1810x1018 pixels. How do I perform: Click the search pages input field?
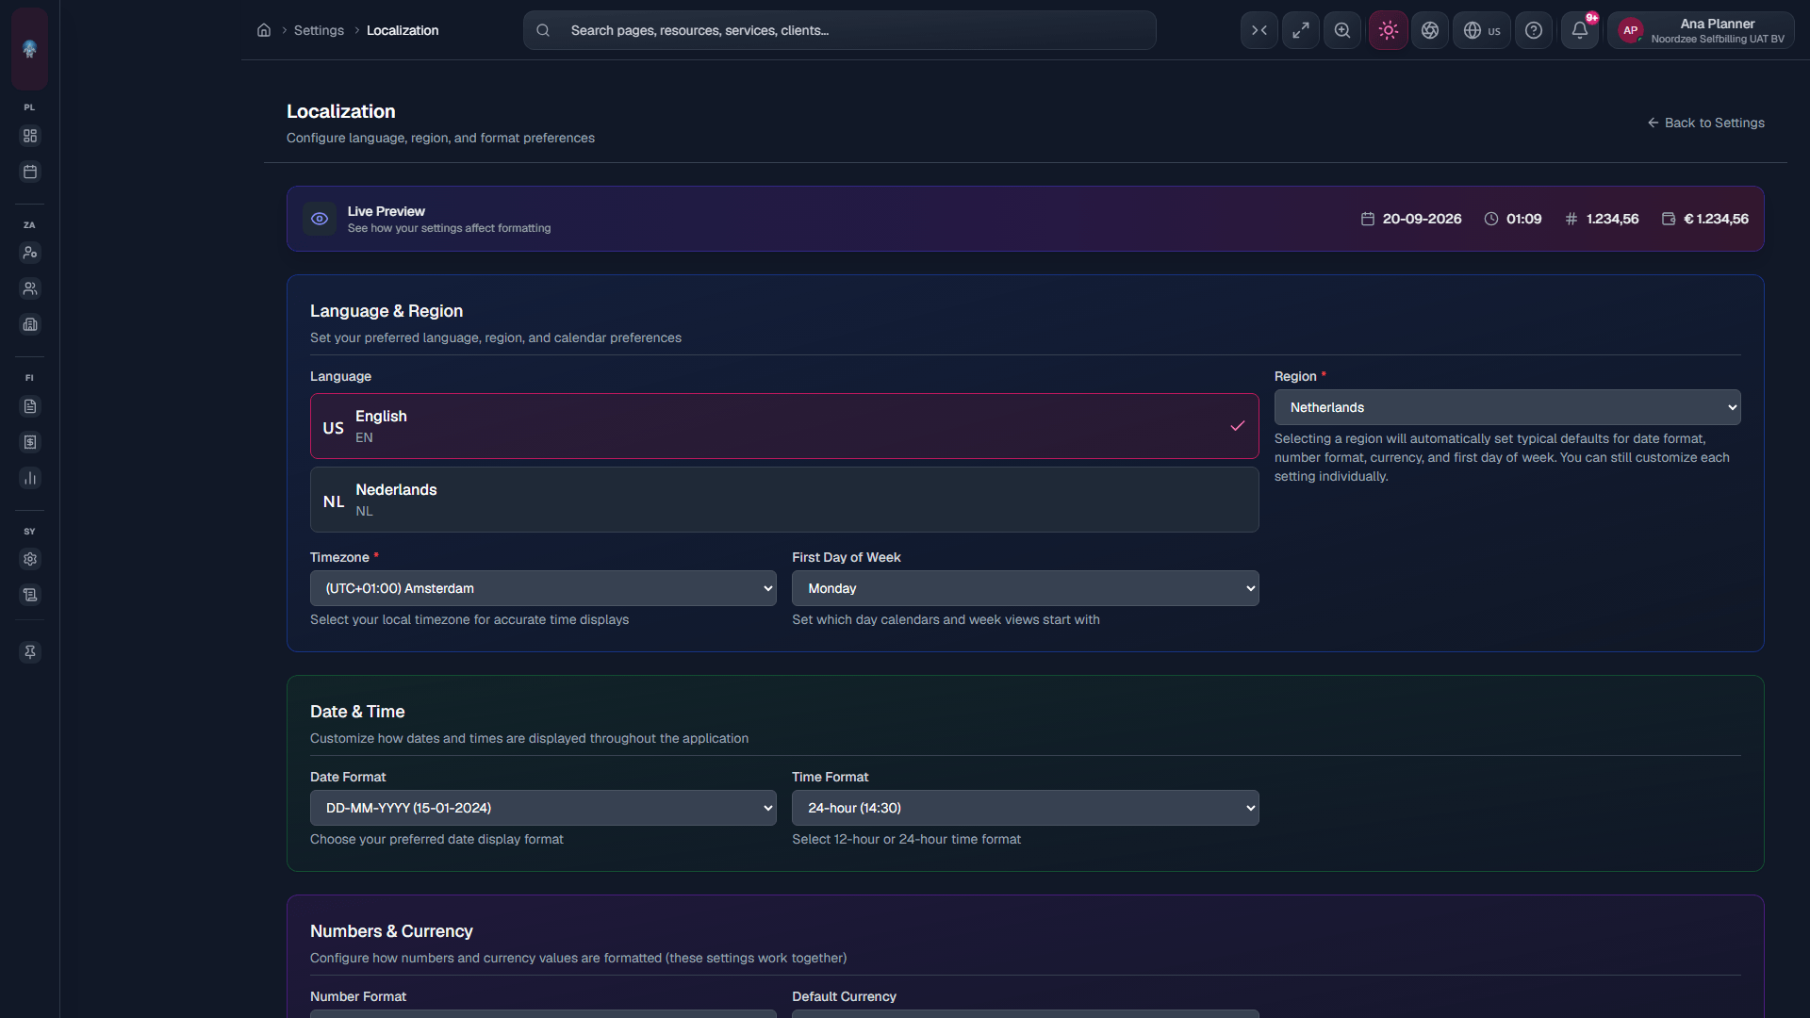pyautogui.click(x=839, y=30)
